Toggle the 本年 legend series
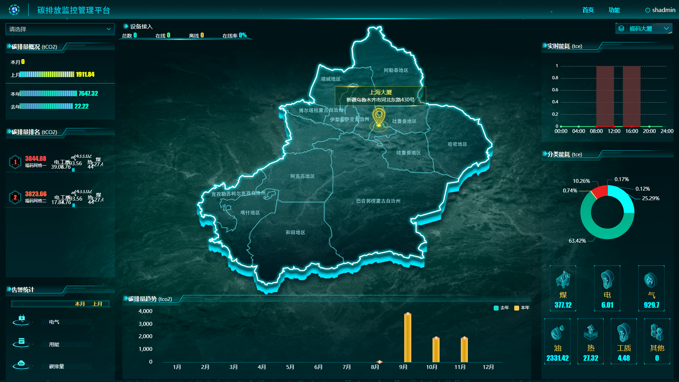The image size is (679, 382). click(522, 308)
